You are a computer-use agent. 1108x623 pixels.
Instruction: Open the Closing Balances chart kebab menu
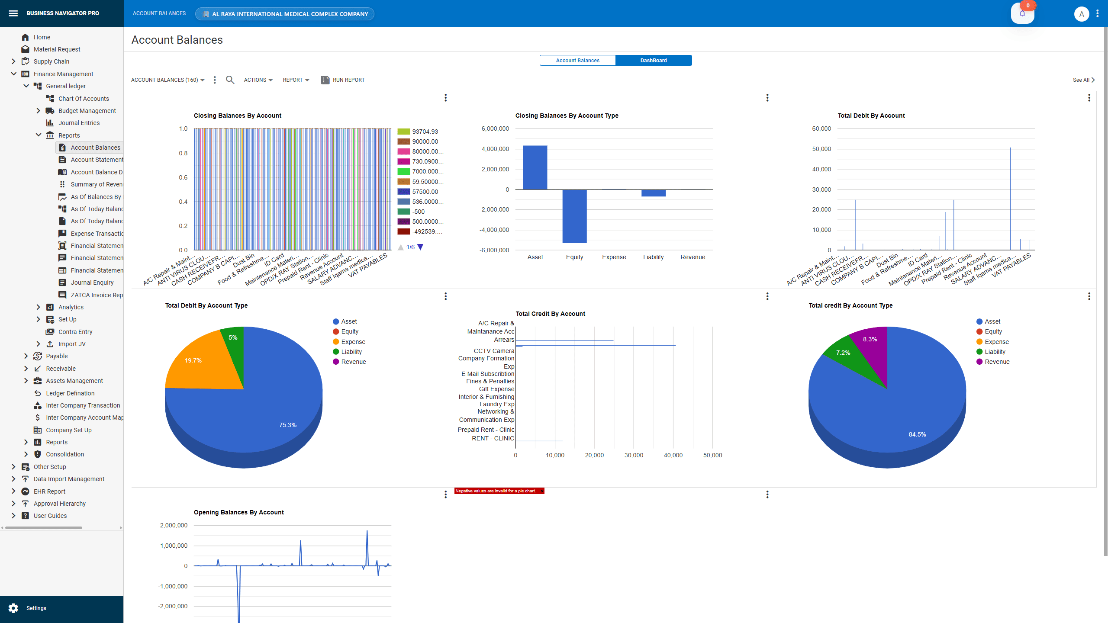click(x=445, y=98)
